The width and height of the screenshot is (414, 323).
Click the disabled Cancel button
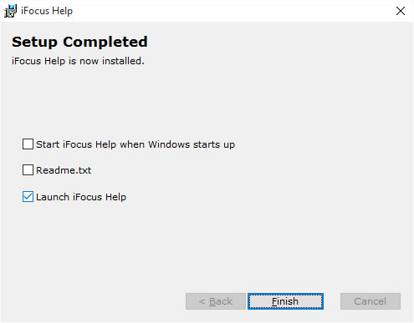click(x=371, y=301)
